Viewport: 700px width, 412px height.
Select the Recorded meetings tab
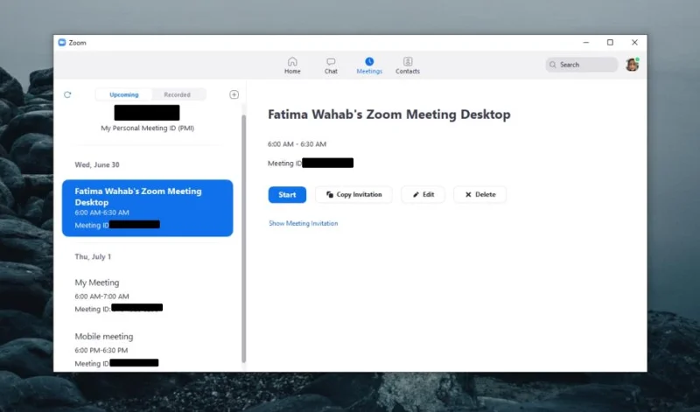tap(178, 94)
